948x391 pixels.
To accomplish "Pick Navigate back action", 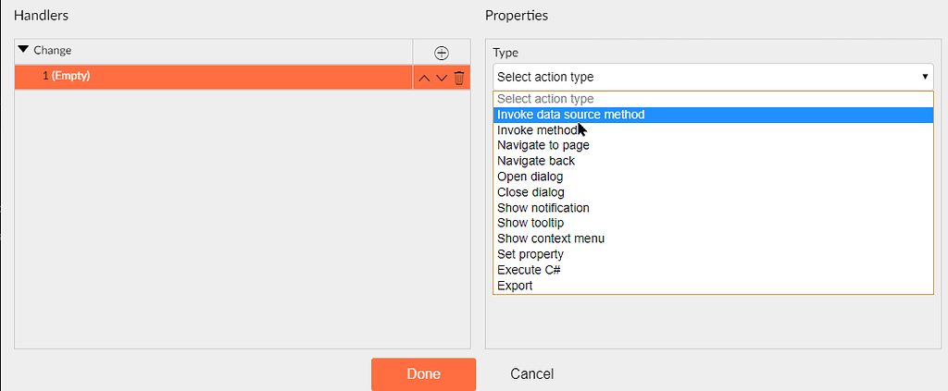I will (x=714, y=161).
